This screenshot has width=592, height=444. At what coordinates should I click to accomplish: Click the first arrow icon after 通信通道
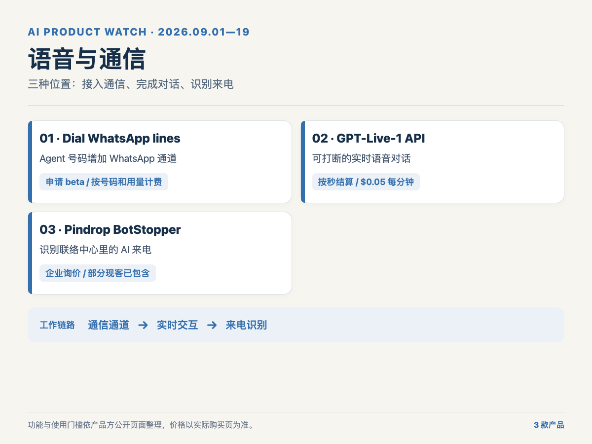(x=143, y=325)
